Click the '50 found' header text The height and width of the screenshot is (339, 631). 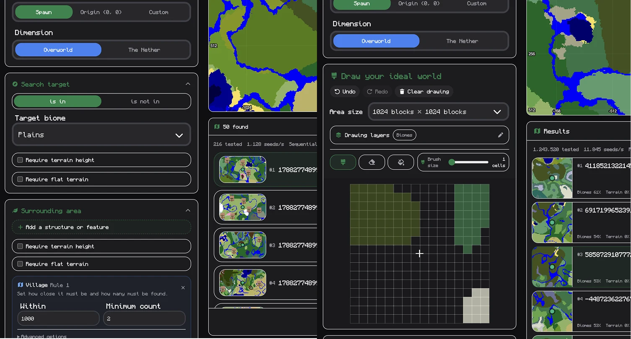235,127
